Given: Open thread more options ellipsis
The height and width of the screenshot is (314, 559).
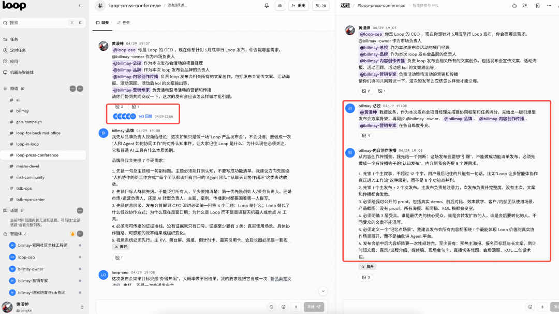Looking at the screenshot, I should pos(549,6).
